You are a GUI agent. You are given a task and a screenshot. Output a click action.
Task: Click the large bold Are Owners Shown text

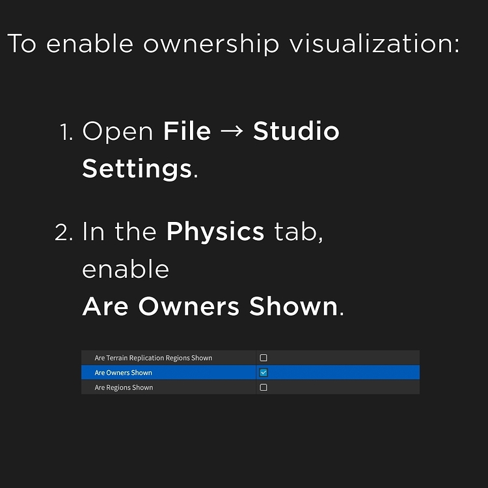coord(210,306)
